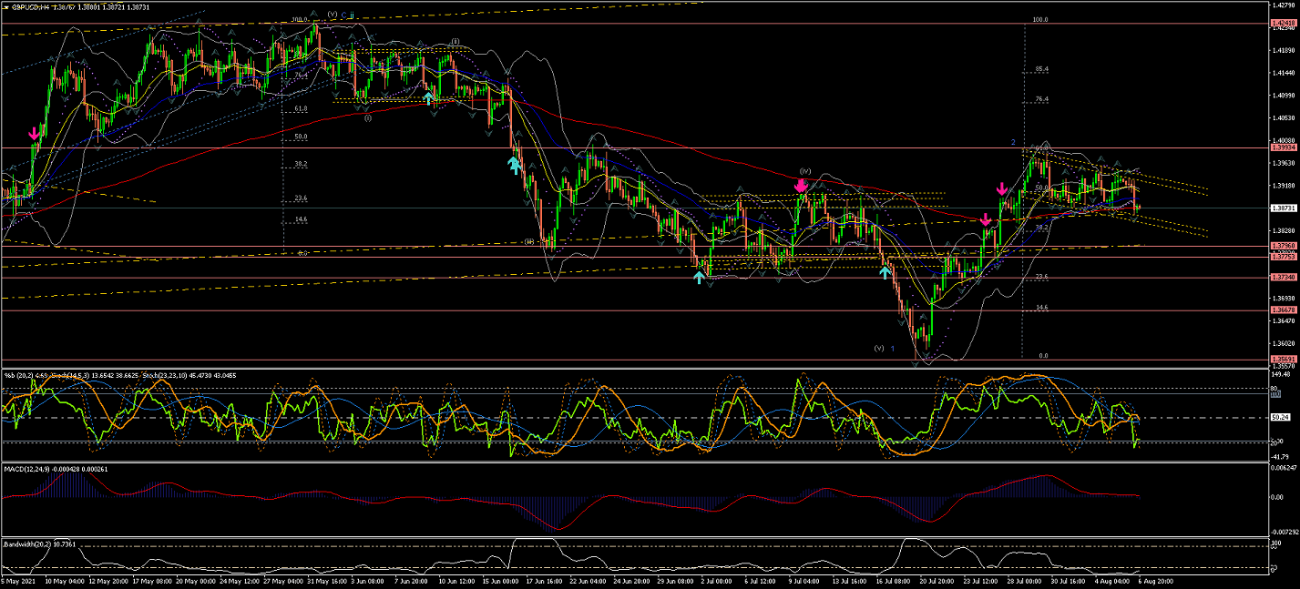Viewport: 1300px width, 589px height.
Task: Click the current price label 1.38731
Action: click(x=1283, y=208)
